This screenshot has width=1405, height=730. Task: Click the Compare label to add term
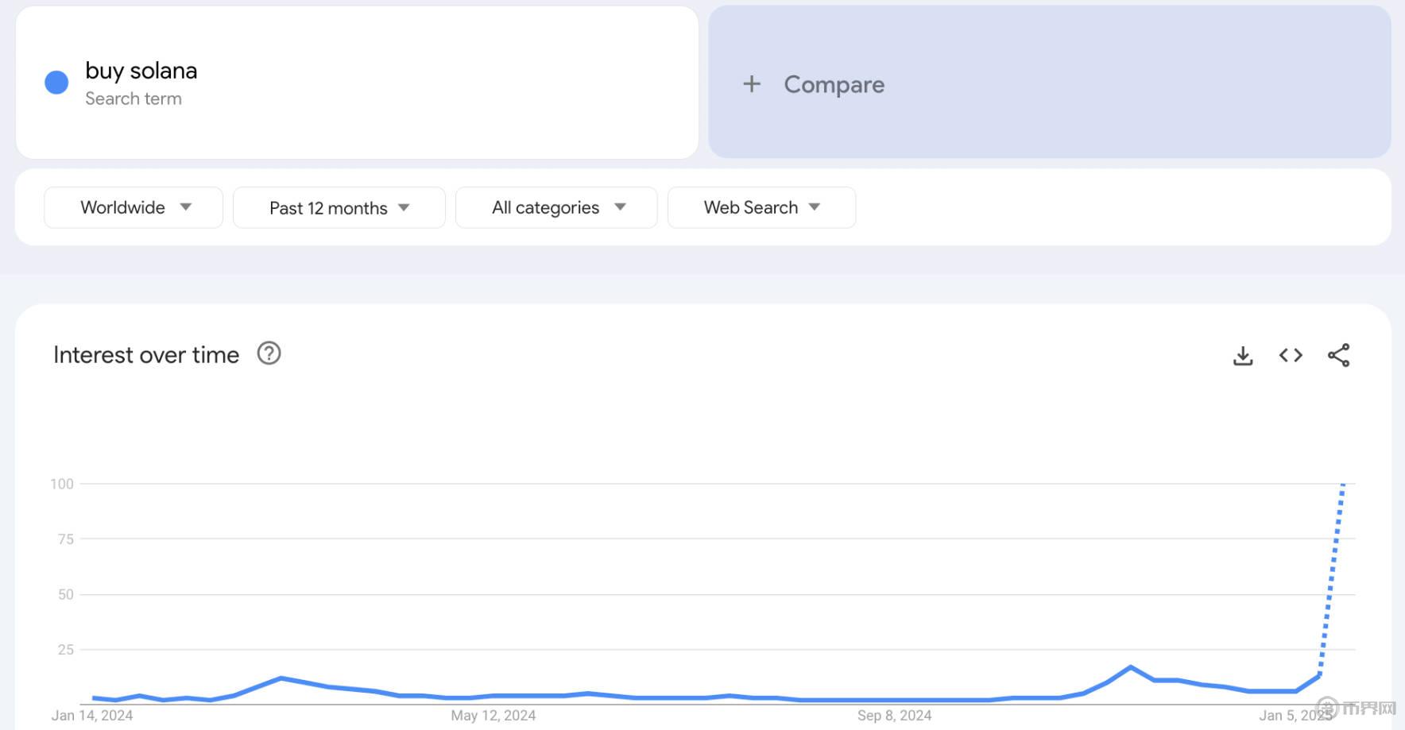pos(834,84)
